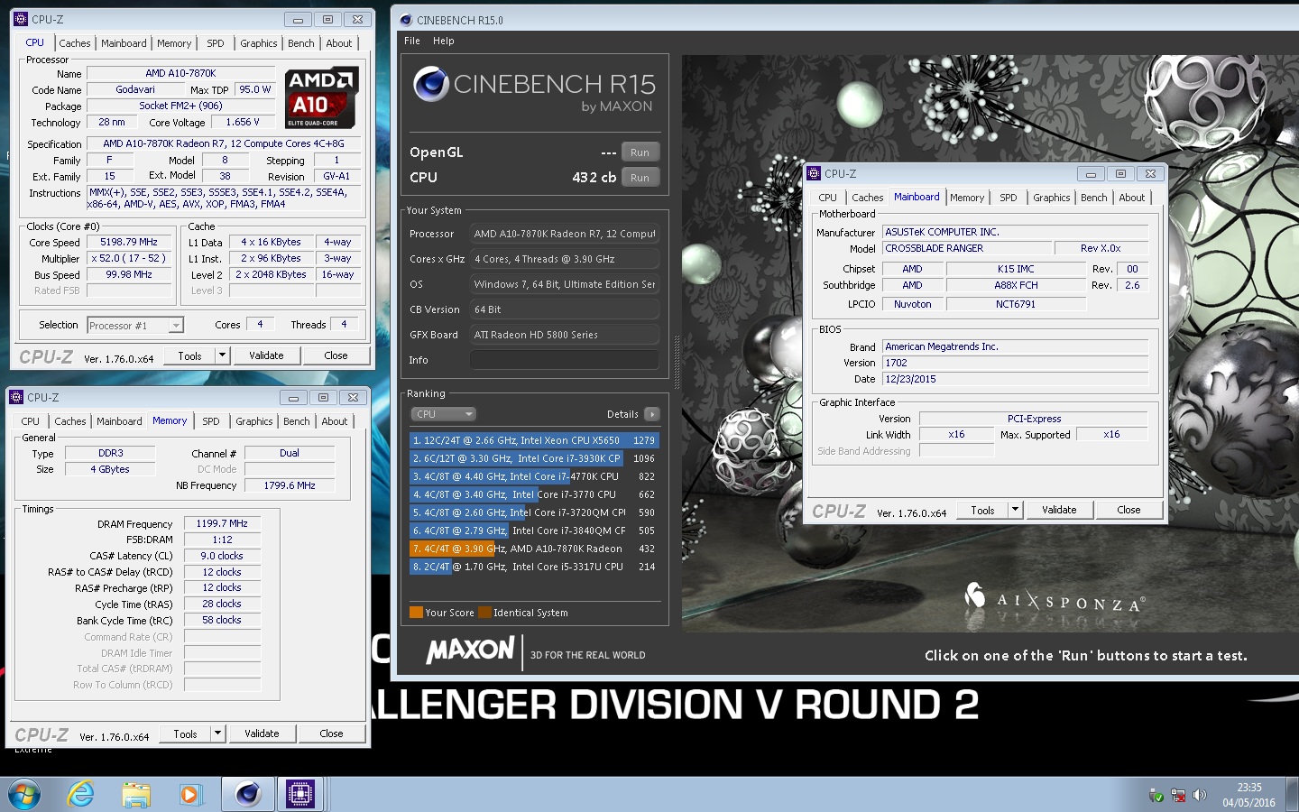Screen dimensions: 1299x812
Task: Click Validate in CPU window
Action: point(266,355)
